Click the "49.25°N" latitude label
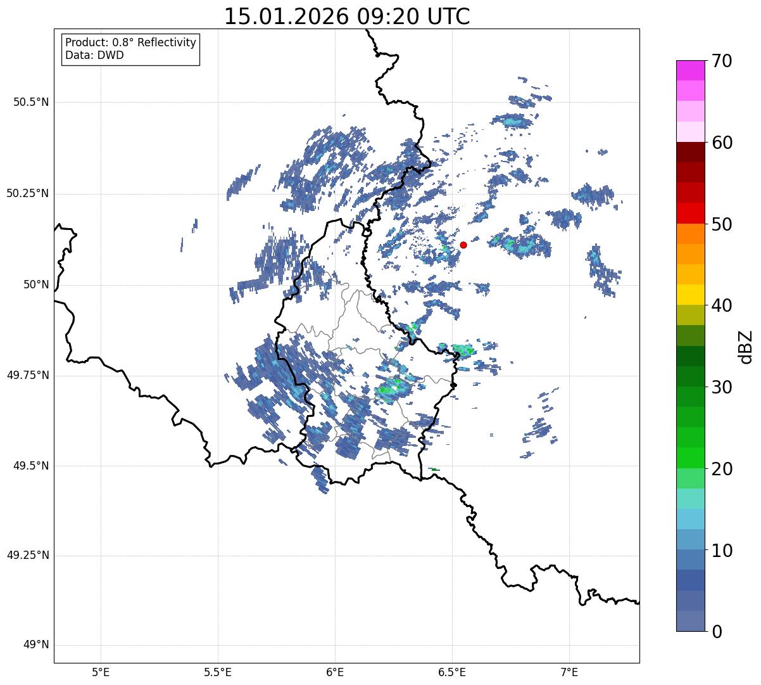 [28, 556]
